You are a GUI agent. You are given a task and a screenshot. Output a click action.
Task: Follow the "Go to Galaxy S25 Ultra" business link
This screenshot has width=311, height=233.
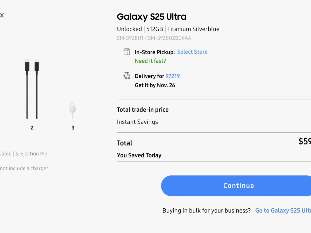click(x=283, y=210)
